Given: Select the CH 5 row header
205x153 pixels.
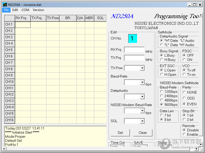Looking at the screenshot, I should click(x=10, y=50).
